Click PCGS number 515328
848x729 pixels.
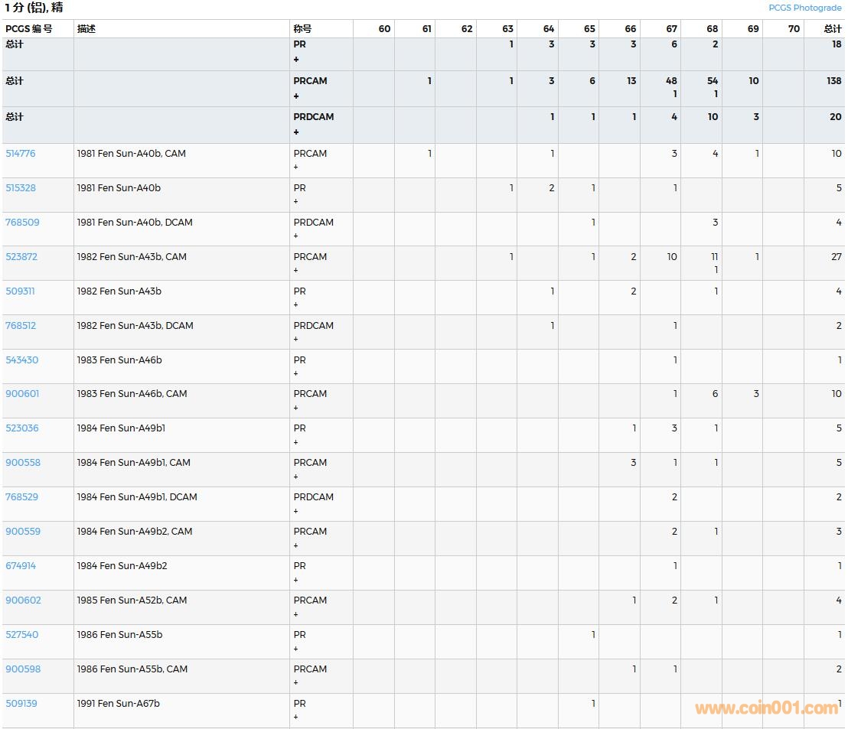click(x=21, y=188)
